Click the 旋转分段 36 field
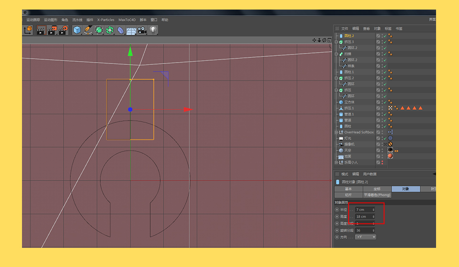Image resolution: width=459 pixels, height=267 pixels. (x=365, y=230)
